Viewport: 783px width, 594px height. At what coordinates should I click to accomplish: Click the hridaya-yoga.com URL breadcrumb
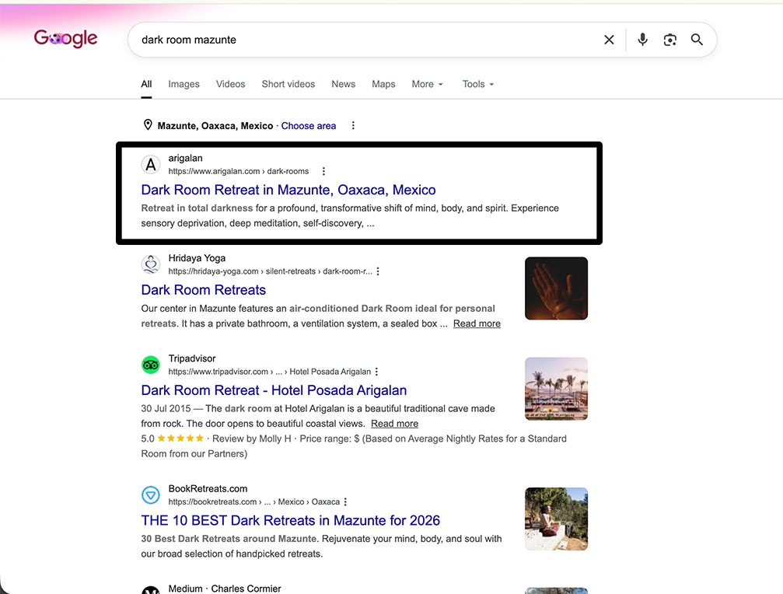click(270, 271)
